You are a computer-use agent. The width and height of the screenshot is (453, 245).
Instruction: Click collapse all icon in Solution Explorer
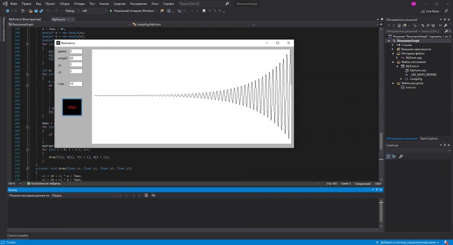pyautogui.click(x=428, y=25)
